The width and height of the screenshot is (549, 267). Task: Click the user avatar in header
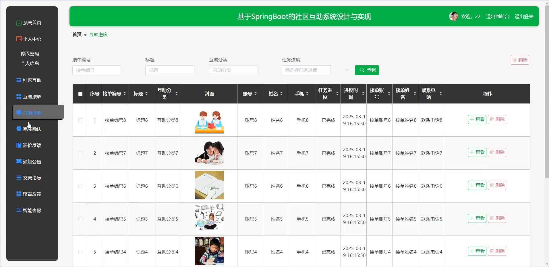pyautogui.click(x=454, y=16)
